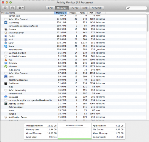Select the installd process row

pos(73,114)
